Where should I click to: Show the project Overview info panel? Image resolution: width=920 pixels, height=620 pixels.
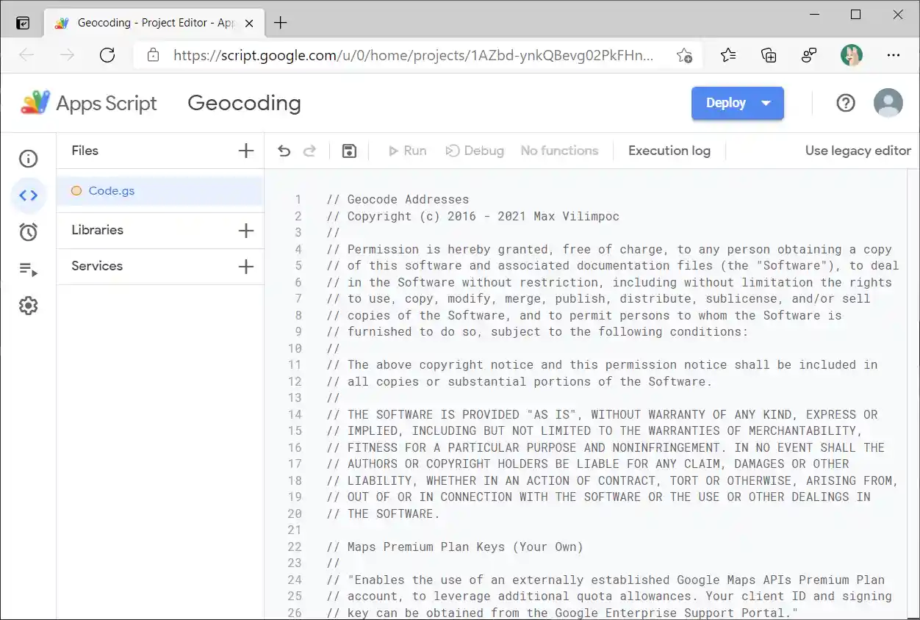28,158
